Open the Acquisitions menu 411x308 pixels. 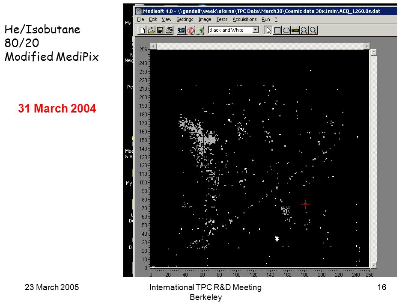point(244,19)
